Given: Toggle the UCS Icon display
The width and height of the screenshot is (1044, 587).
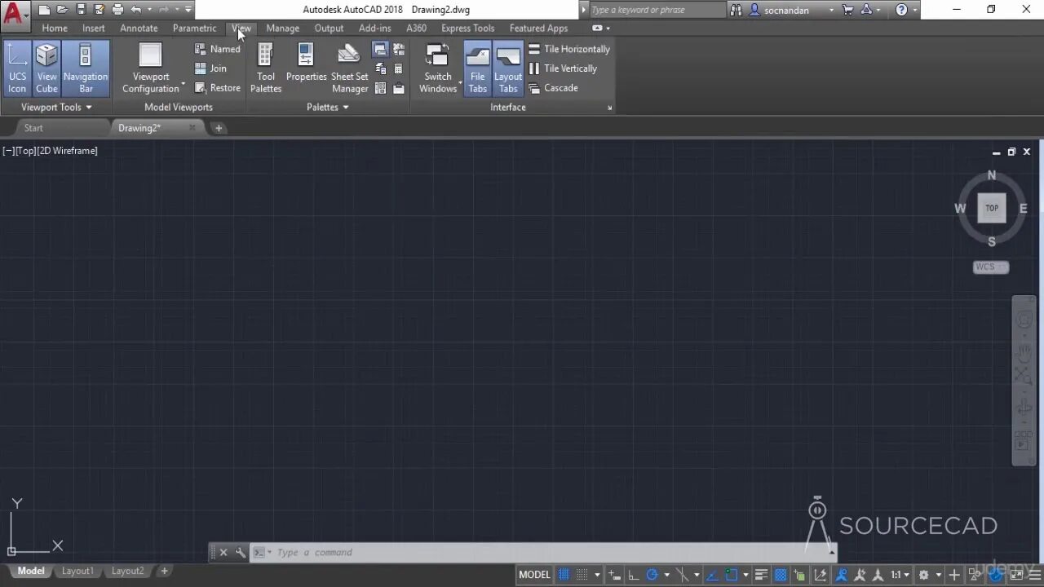Looking at the screenshot, I should pos(17,68).
